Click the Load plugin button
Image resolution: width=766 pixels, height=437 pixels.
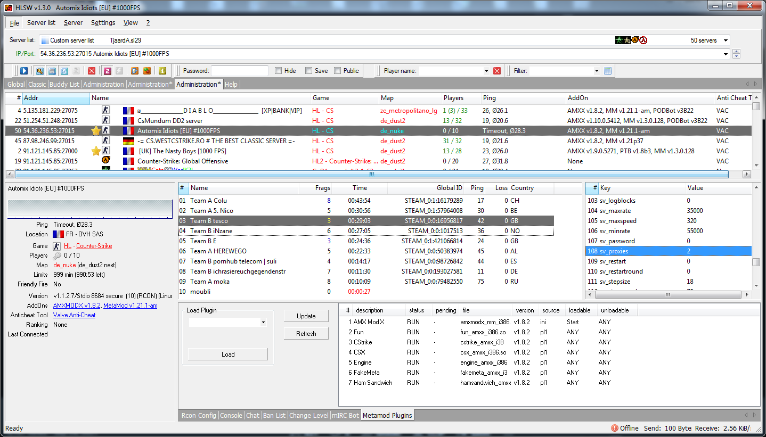pos(228,354)
